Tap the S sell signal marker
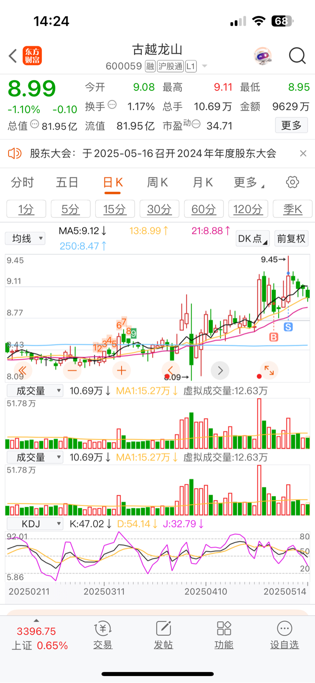This screenshot has width=315, height=683. [288, 327]
